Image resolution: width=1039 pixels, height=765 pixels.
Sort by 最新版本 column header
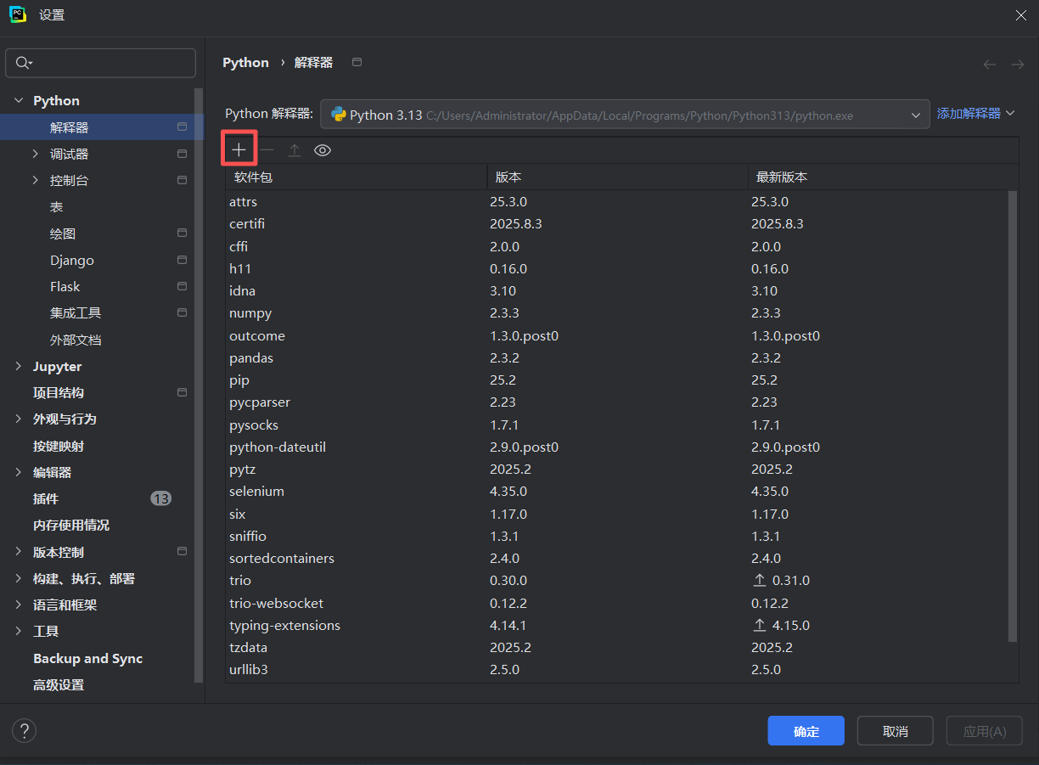click(883, 177)
